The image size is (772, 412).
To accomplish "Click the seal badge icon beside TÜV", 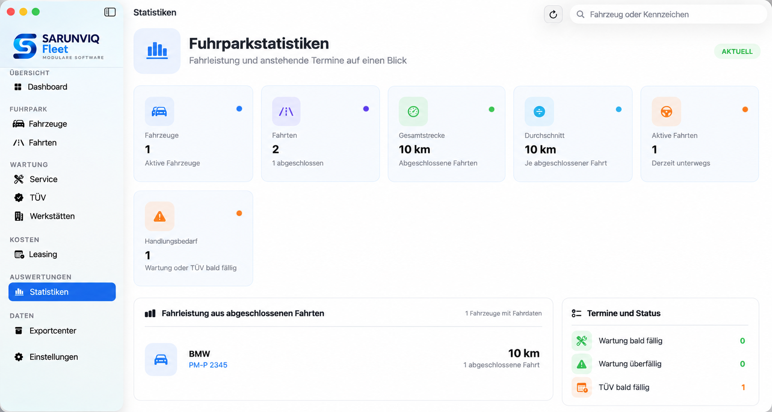I will pyautogui.click(x=19, y=197).
